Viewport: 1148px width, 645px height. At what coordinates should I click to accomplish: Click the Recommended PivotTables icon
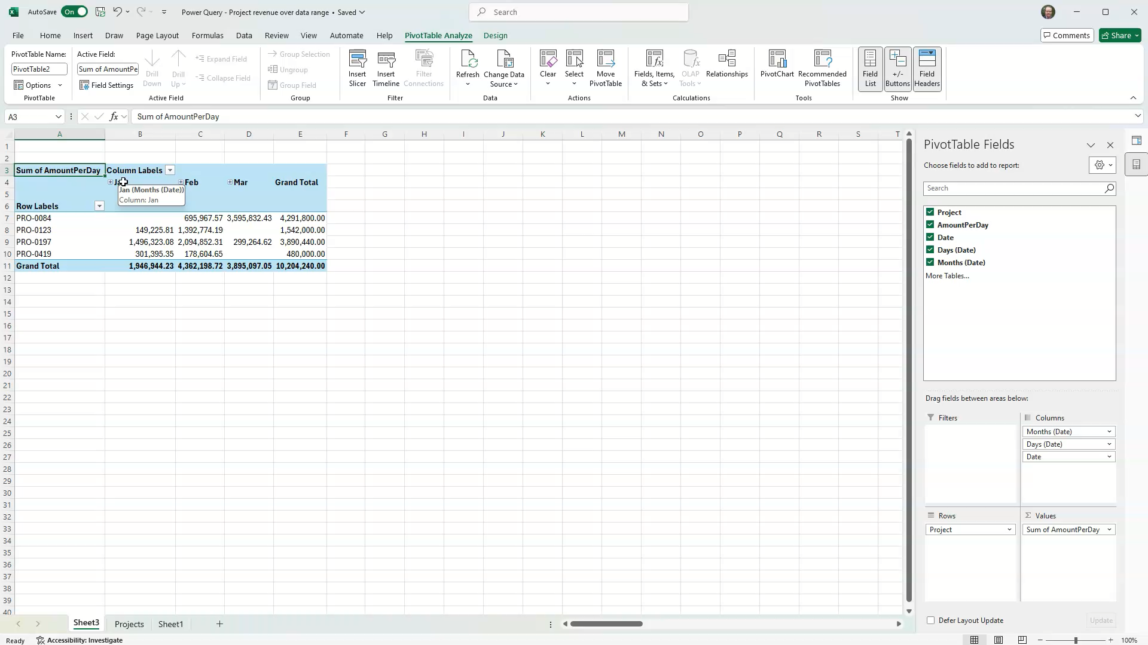pyautogui.click(x=823, y=66)
